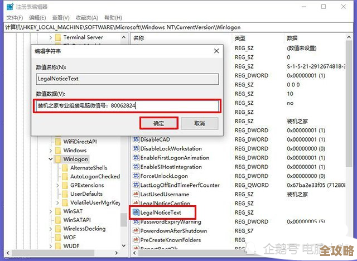Click the 数值名称 LegalNoticeText name field
357x261 pixels.
(127, 79)
